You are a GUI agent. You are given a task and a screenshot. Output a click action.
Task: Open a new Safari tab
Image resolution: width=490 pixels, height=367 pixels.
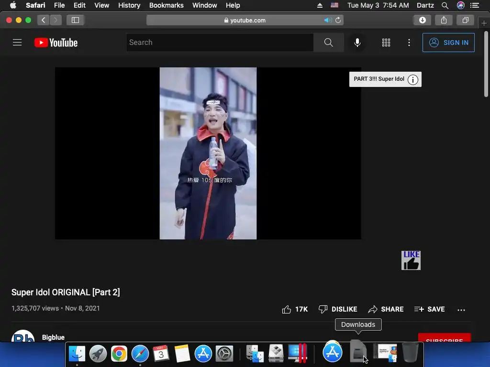tap(484, 23)
